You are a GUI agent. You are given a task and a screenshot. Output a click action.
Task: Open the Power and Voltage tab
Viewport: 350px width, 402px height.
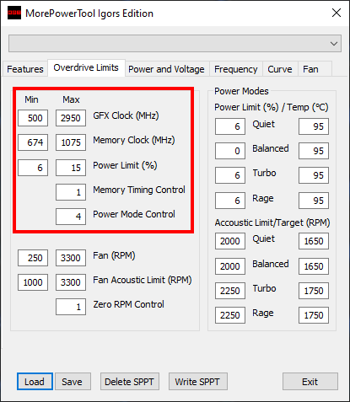click(166, 69)
